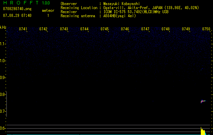
Task: Click the 0749 time axis marker
Action: [186, 29]
